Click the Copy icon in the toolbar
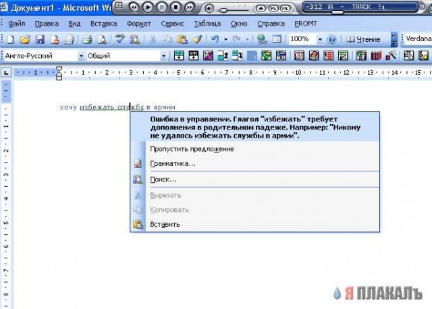 [x=167, y=39]
